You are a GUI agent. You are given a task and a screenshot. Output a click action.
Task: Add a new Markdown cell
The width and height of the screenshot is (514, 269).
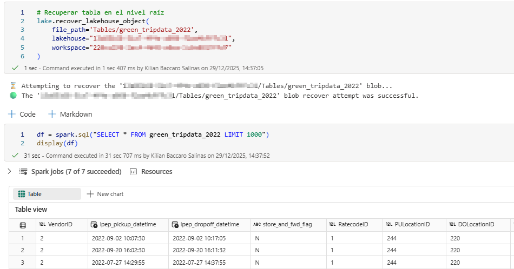click(x=70, y=114)
